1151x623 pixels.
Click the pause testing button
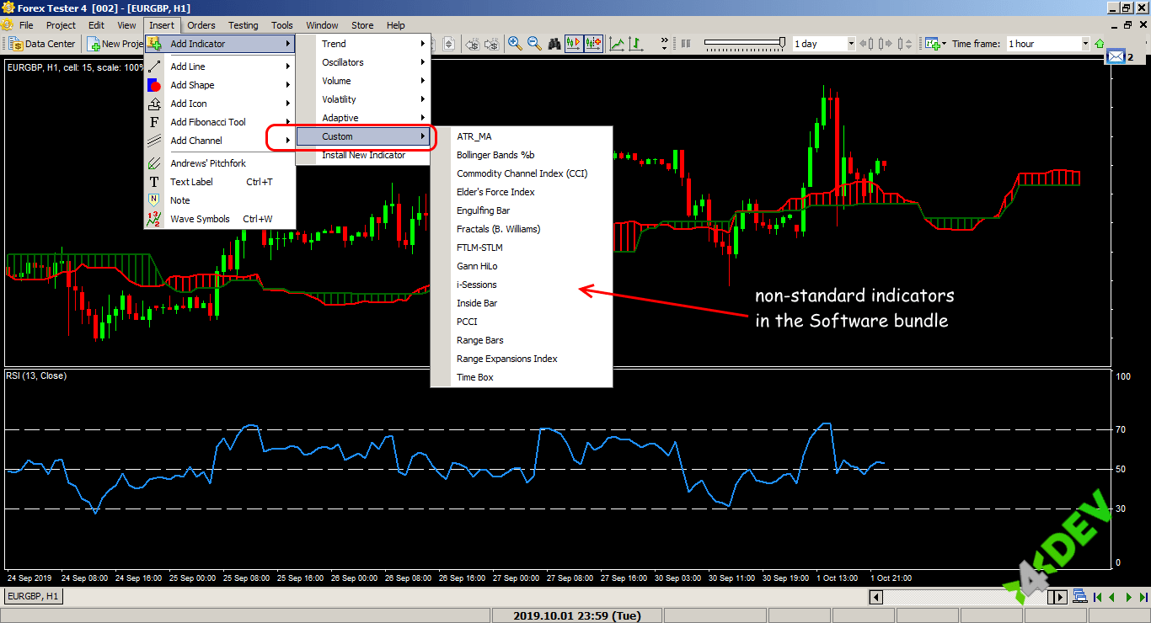(685, 43)
